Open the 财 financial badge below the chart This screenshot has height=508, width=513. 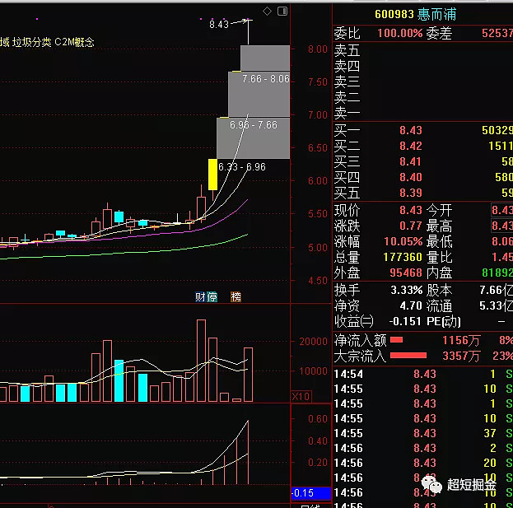200,297
